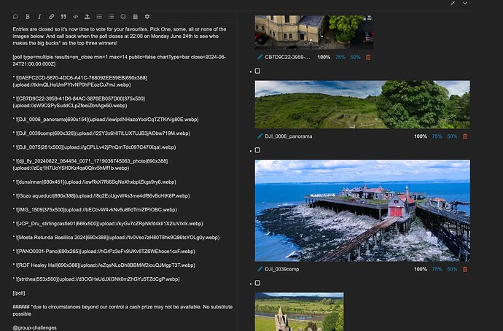Click the 'Entries are closed' intro paragraph
The width and height of the screenshot is (503, 331).
[x=120, y=36]
